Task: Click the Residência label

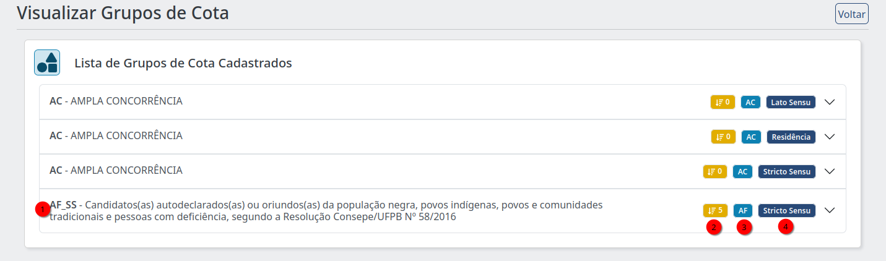Action: [791, 137]
